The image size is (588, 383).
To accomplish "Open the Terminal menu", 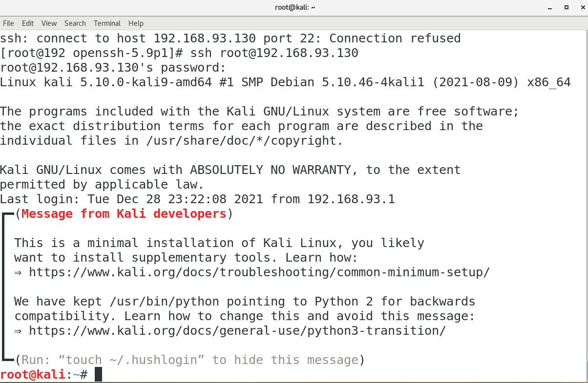I will (x=107, y=23).
